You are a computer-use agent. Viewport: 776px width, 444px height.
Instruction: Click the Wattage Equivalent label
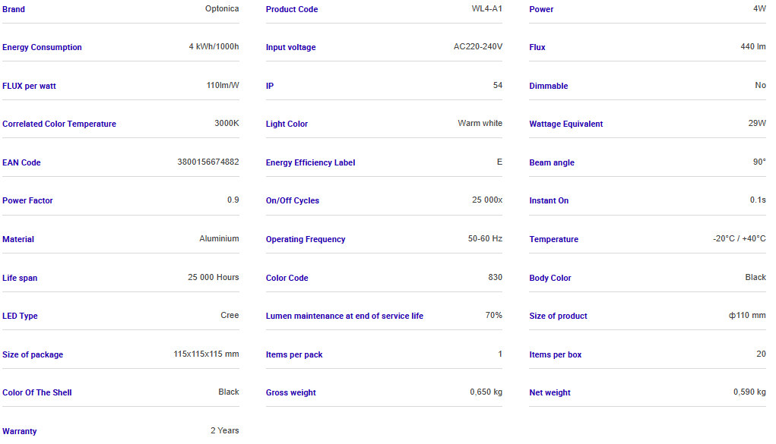tap(565, 124)
